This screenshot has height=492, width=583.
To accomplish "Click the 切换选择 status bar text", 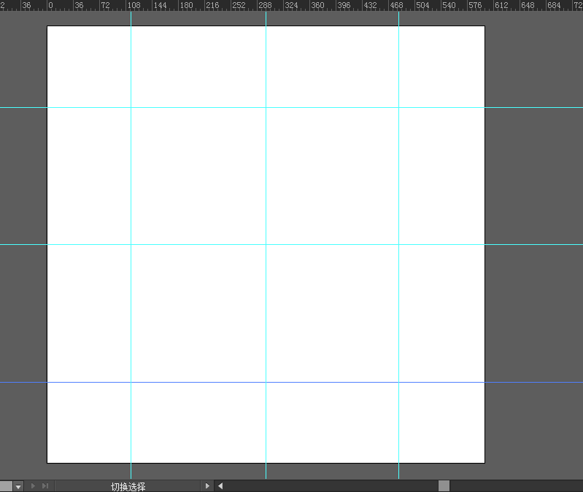I will point(128,486).
